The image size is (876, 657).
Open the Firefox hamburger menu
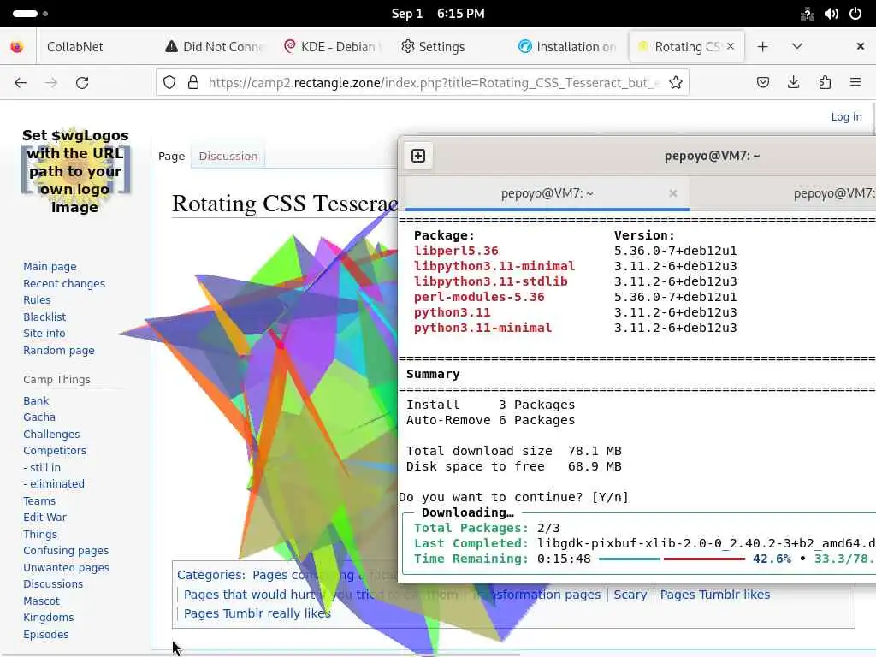coord(855,83)
